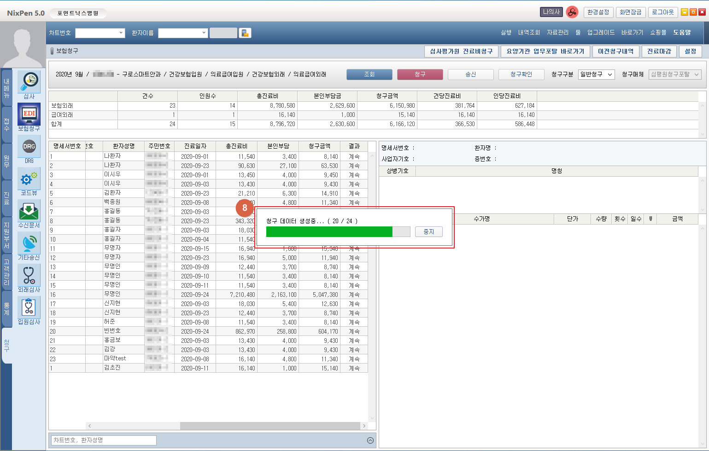This screenshot has height=451, width=709.
Task: Click the patient list horizontal scrollbar
Action: [226, 426]
